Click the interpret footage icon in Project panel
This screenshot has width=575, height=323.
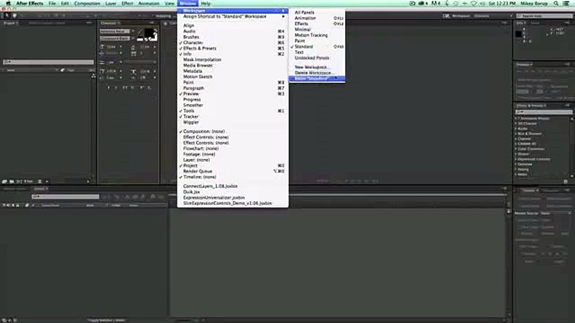click(4, 181)
